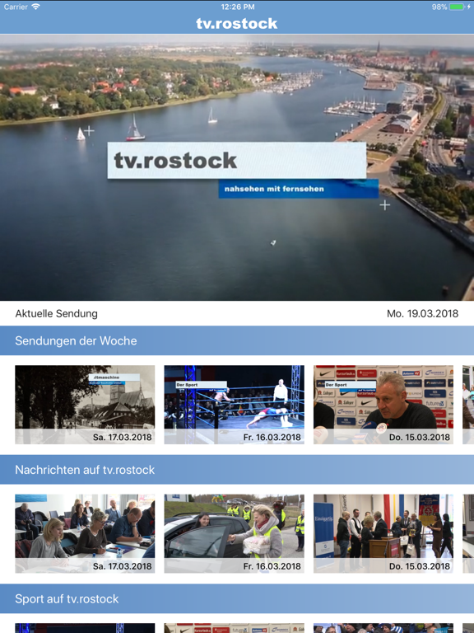Select the Nachrichten auf tv.rostock section header
This screenshot has width=474, height=633.
(237, 470)
